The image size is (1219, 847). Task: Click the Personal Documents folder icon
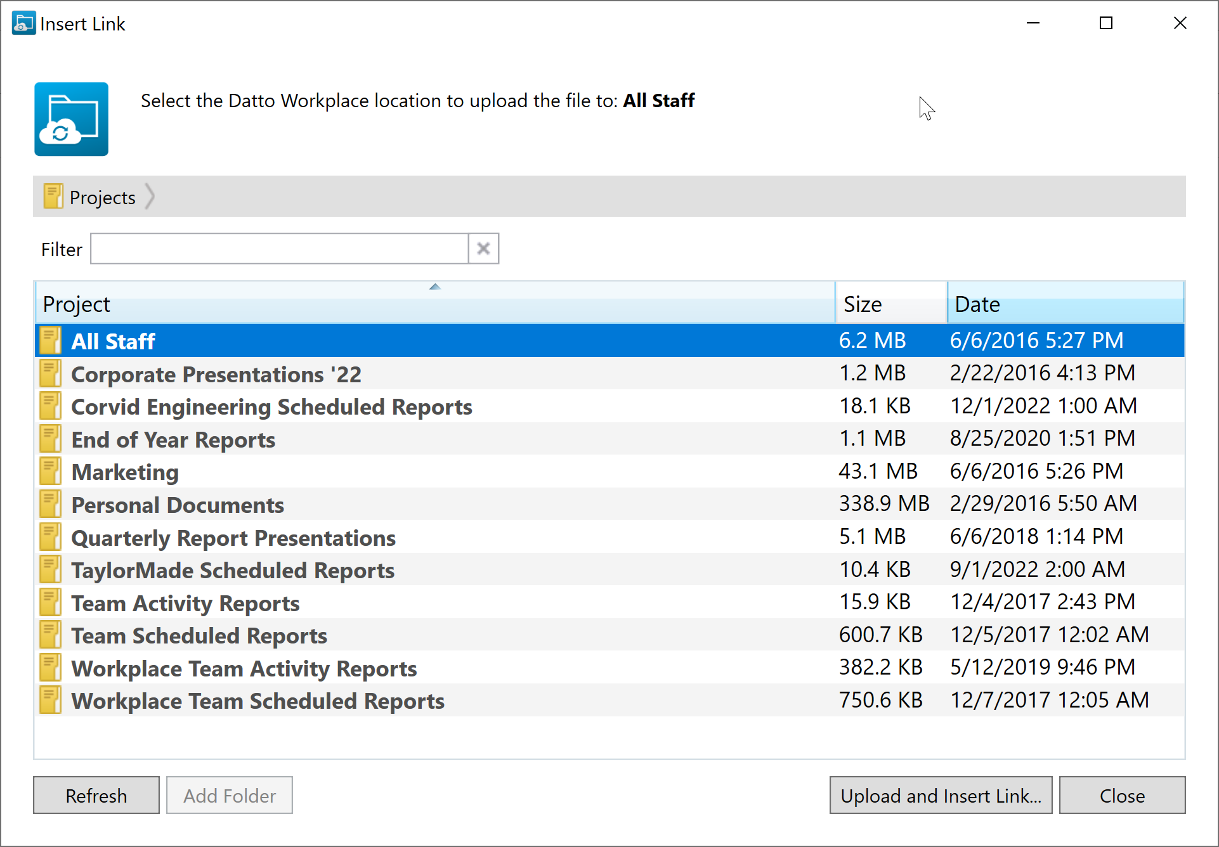coord(50,505)
